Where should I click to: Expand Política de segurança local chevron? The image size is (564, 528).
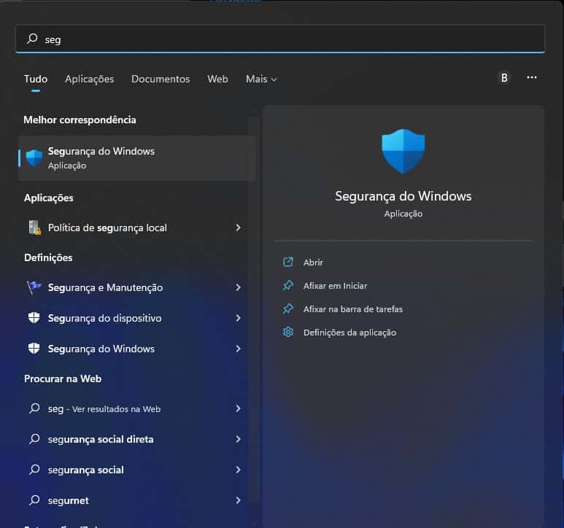pyautogui.click(x=238, y=228)
